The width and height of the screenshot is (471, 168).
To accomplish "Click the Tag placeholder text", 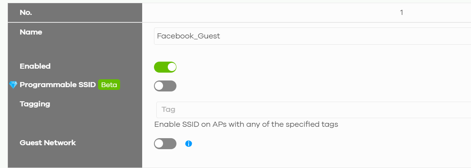I will [168, 110].
